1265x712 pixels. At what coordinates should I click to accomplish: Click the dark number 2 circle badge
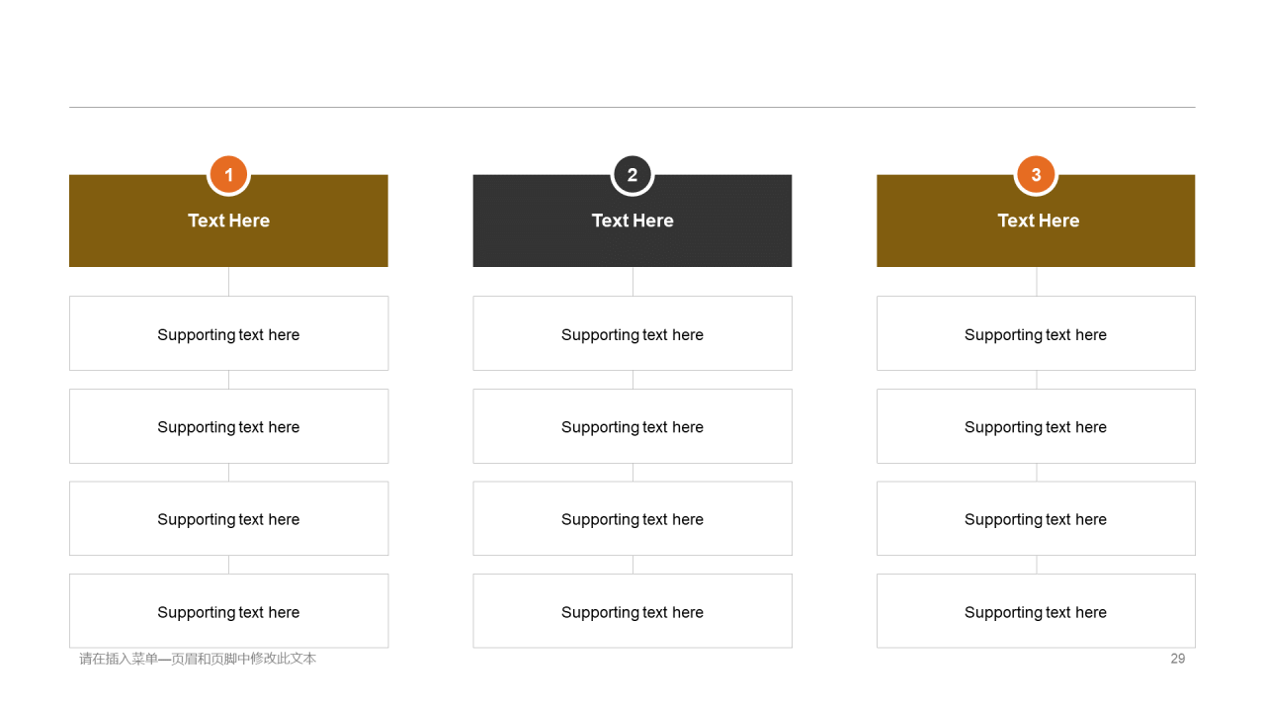[x=632, y=175]
